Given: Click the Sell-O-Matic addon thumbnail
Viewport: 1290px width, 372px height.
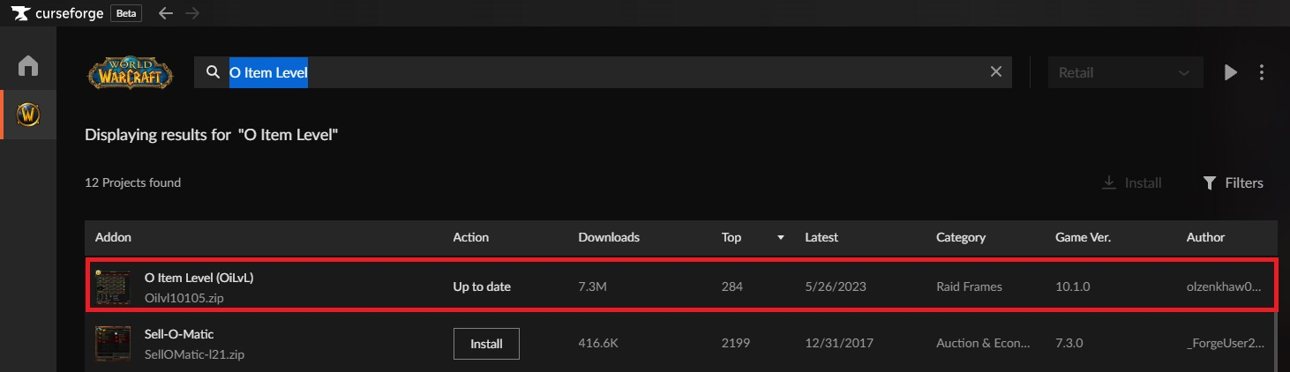Looking at the screenshot, I should coord(113,344).
